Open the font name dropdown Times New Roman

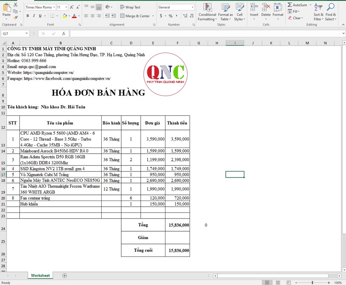(54, 7)
